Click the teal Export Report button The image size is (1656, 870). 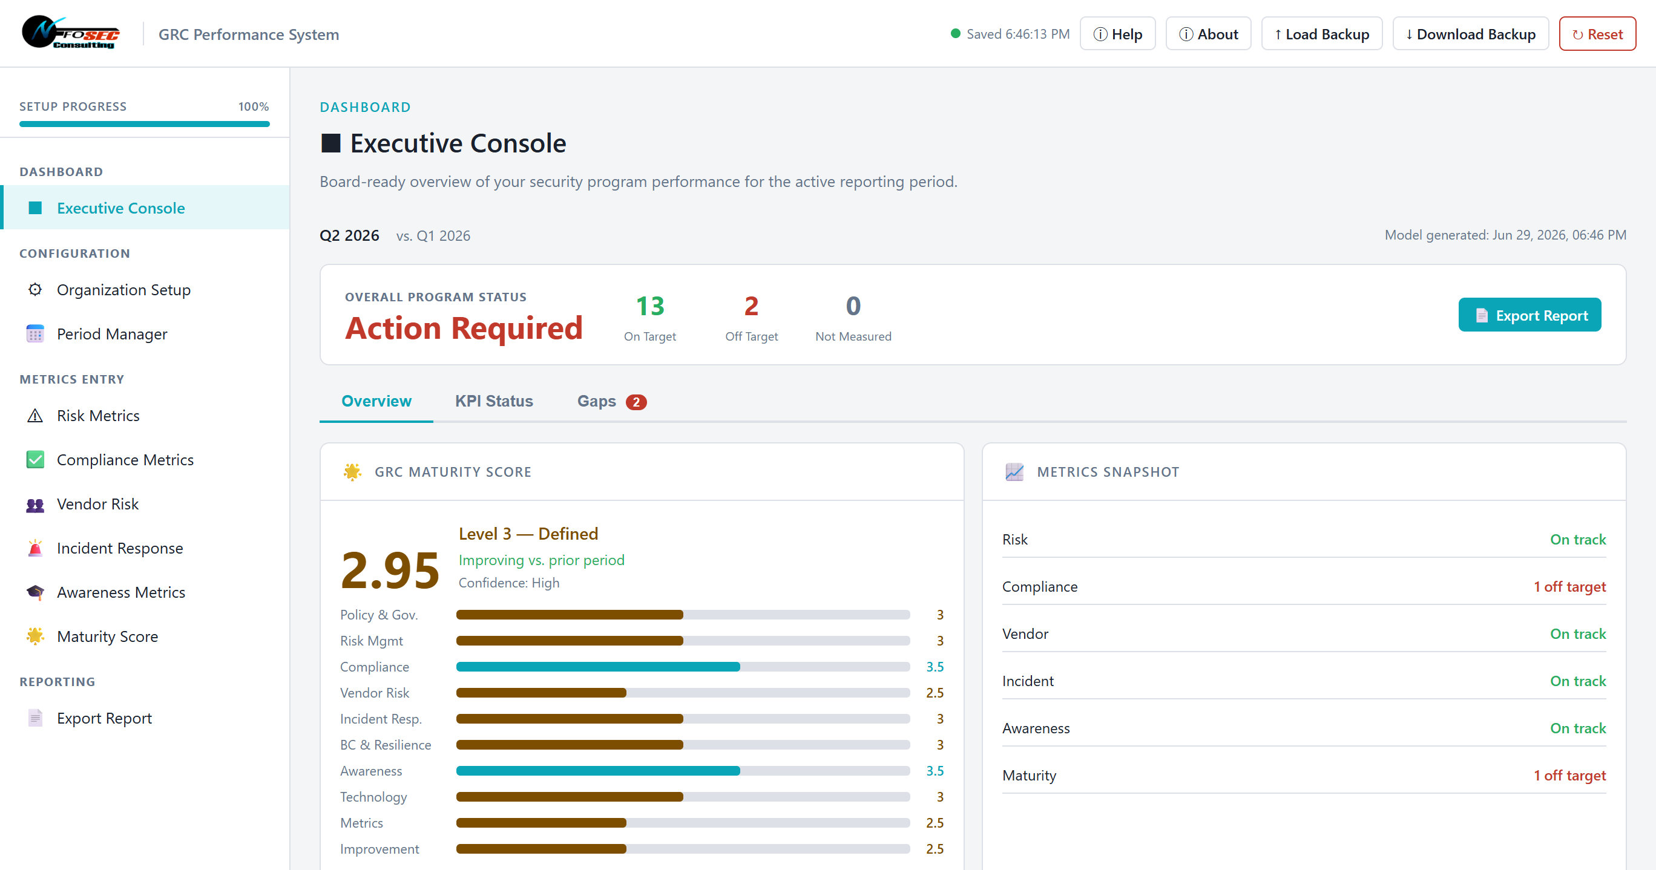pyautogui.click(x=1529, y=315)
